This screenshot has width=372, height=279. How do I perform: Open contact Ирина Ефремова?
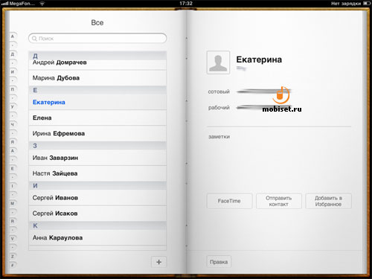[x=97, y=133]
